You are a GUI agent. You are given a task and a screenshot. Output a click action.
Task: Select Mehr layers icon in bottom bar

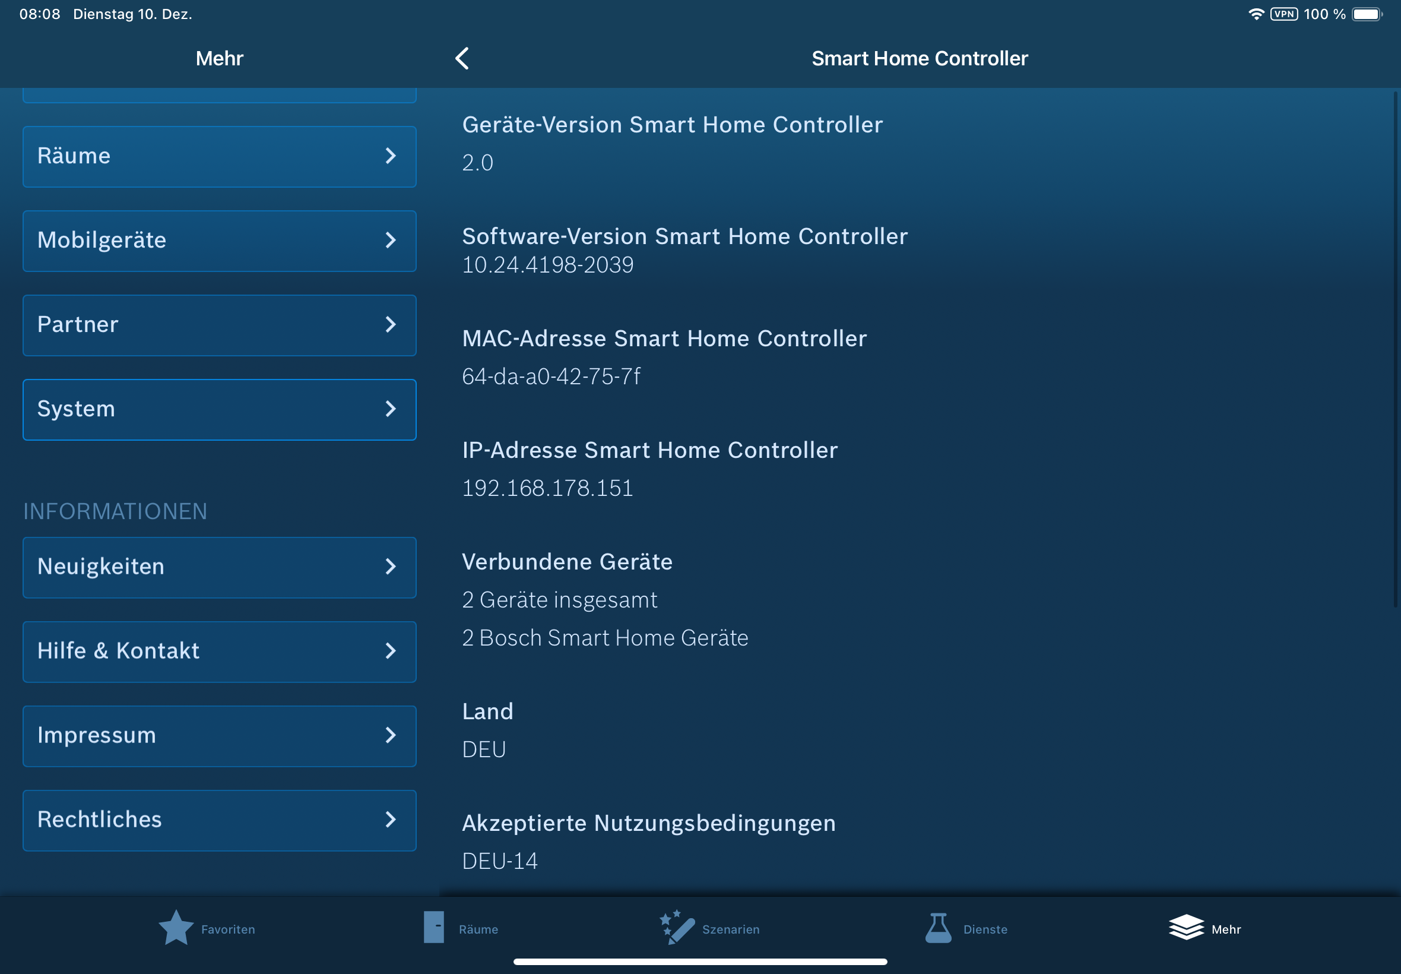point(1186,928)
